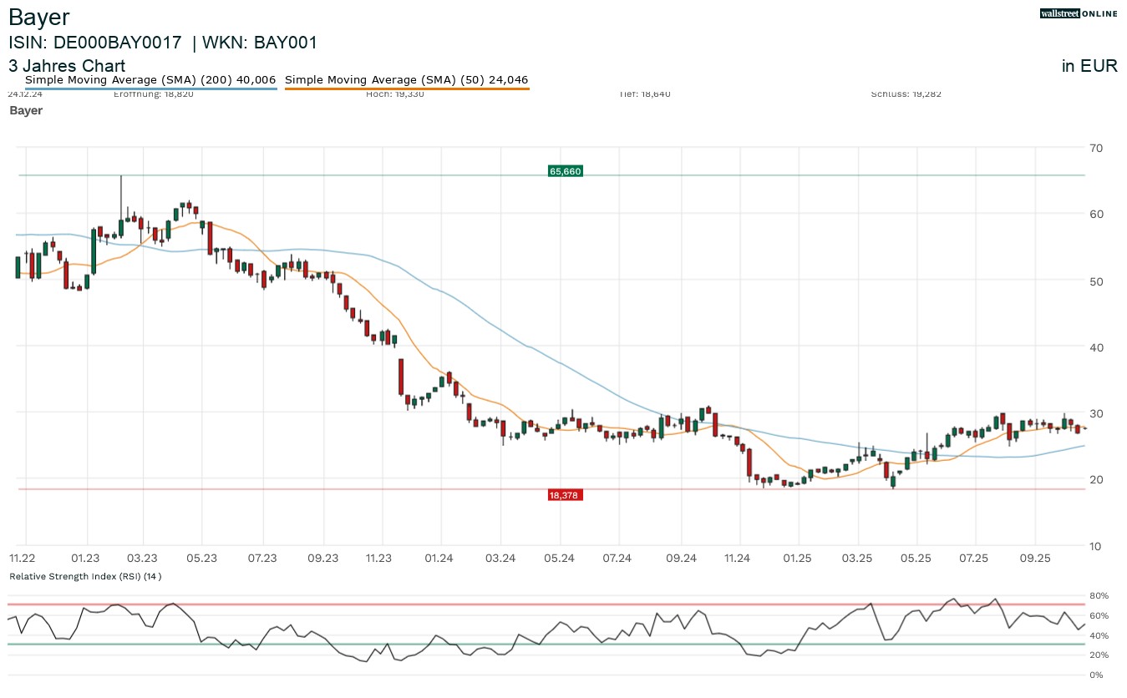Click the green 65,660 high price marker
Screen dimensions: 1127x698
coord(565,171)
